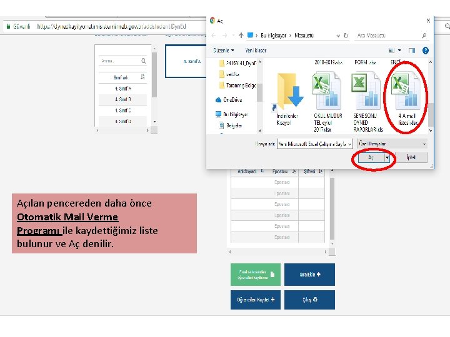The height and width of the screenshot is (337, 450).
Task: Click the Çıkış button
Action: (309, 300)
